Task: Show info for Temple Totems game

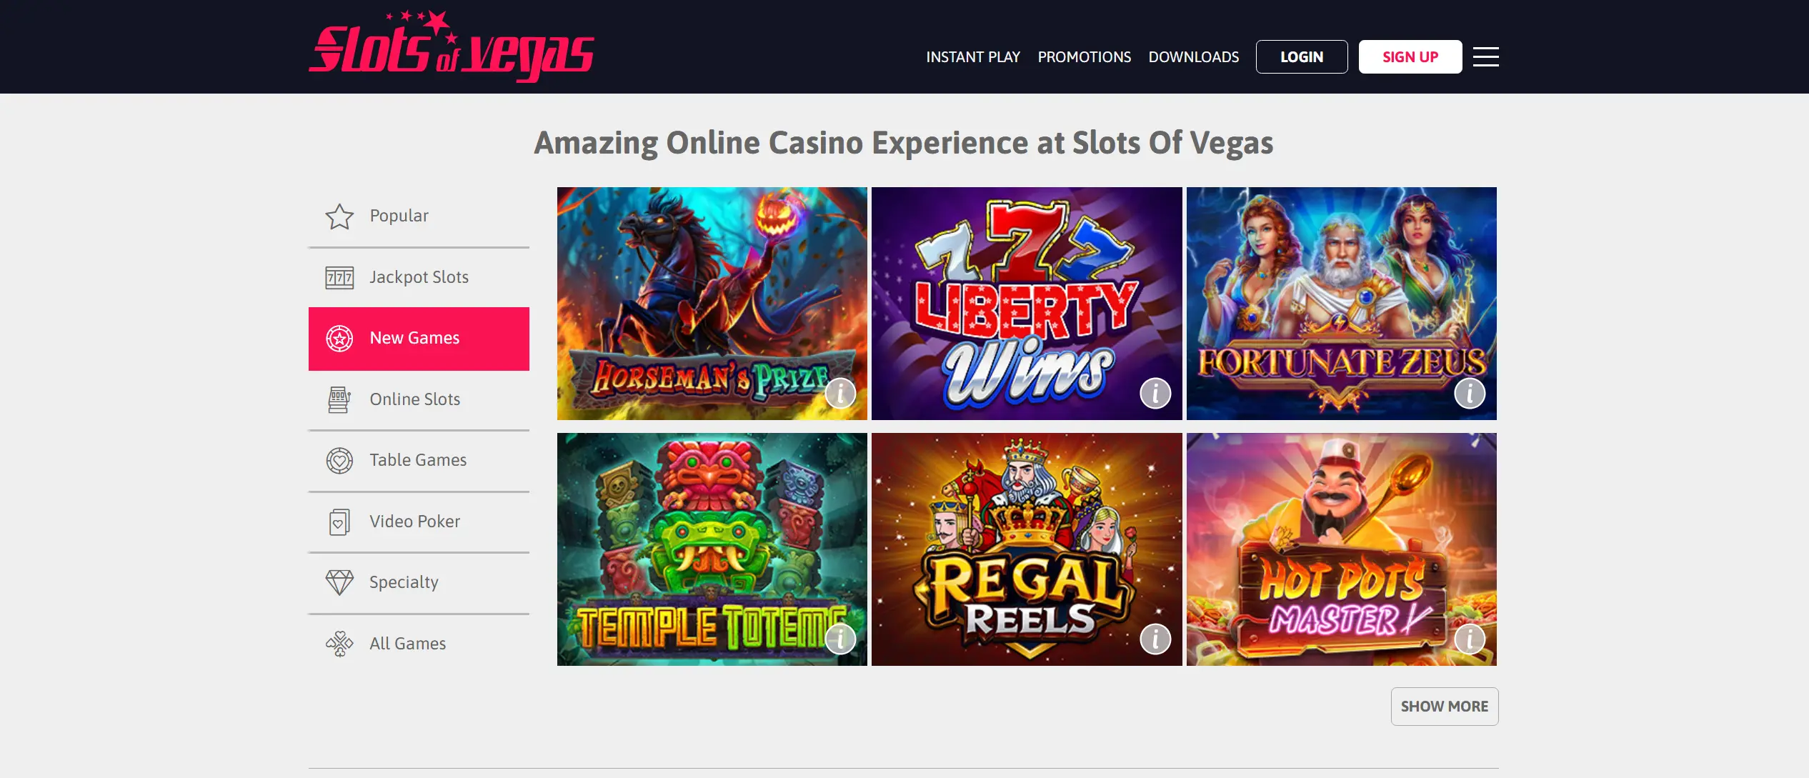Action: [x=840, y=639]
